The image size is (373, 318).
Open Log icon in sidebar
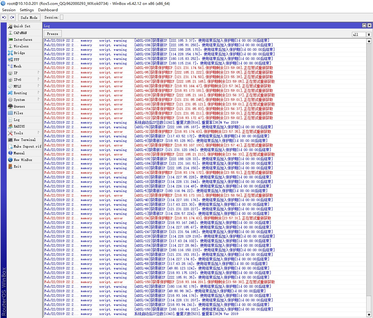point(10,120)
